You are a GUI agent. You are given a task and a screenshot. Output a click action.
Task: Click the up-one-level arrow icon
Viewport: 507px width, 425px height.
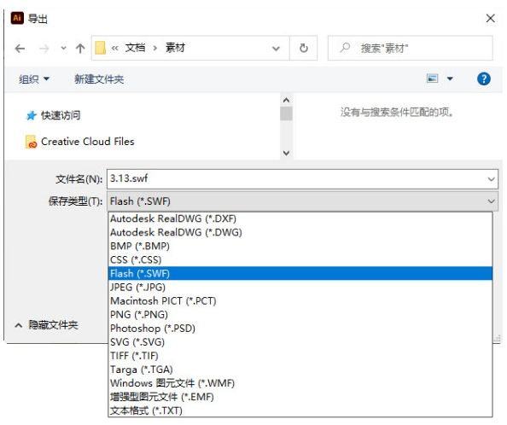80,49
